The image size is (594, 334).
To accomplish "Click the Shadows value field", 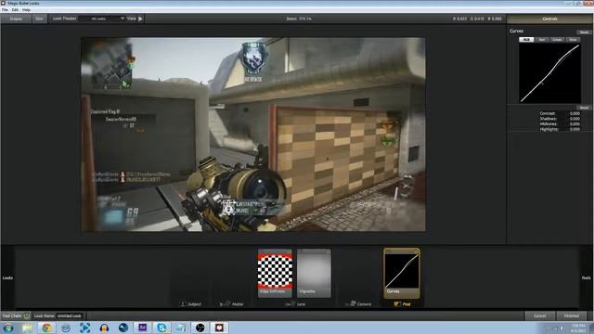I will coord(575,119).
